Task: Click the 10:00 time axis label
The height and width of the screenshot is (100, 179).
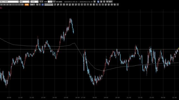Action: [x=9, y=97]
